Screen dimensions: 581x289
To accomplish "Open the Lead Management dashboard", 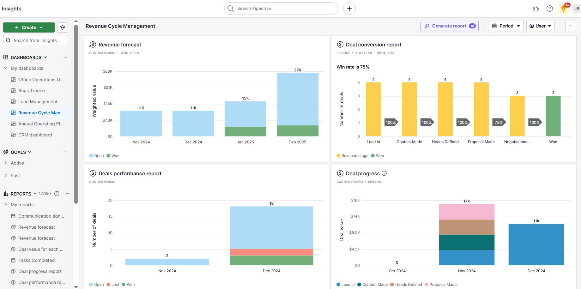I will (x=38, y=102).
